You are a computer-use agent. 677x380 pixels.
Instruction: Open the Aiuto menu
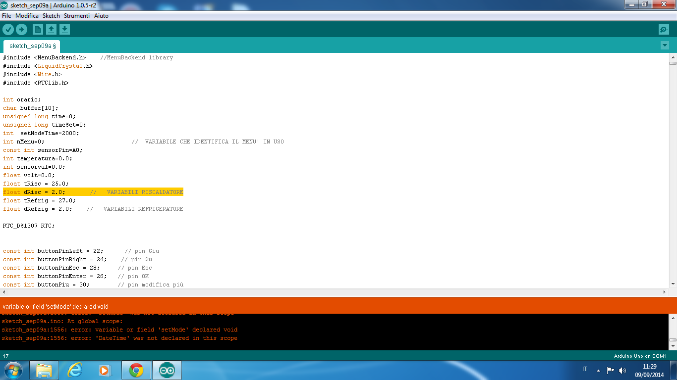(101, 16)
